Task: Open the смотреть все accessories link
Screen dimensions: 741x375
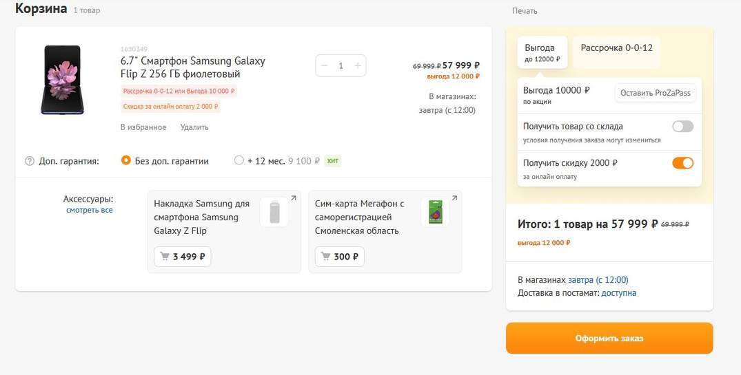Action: 90,210
